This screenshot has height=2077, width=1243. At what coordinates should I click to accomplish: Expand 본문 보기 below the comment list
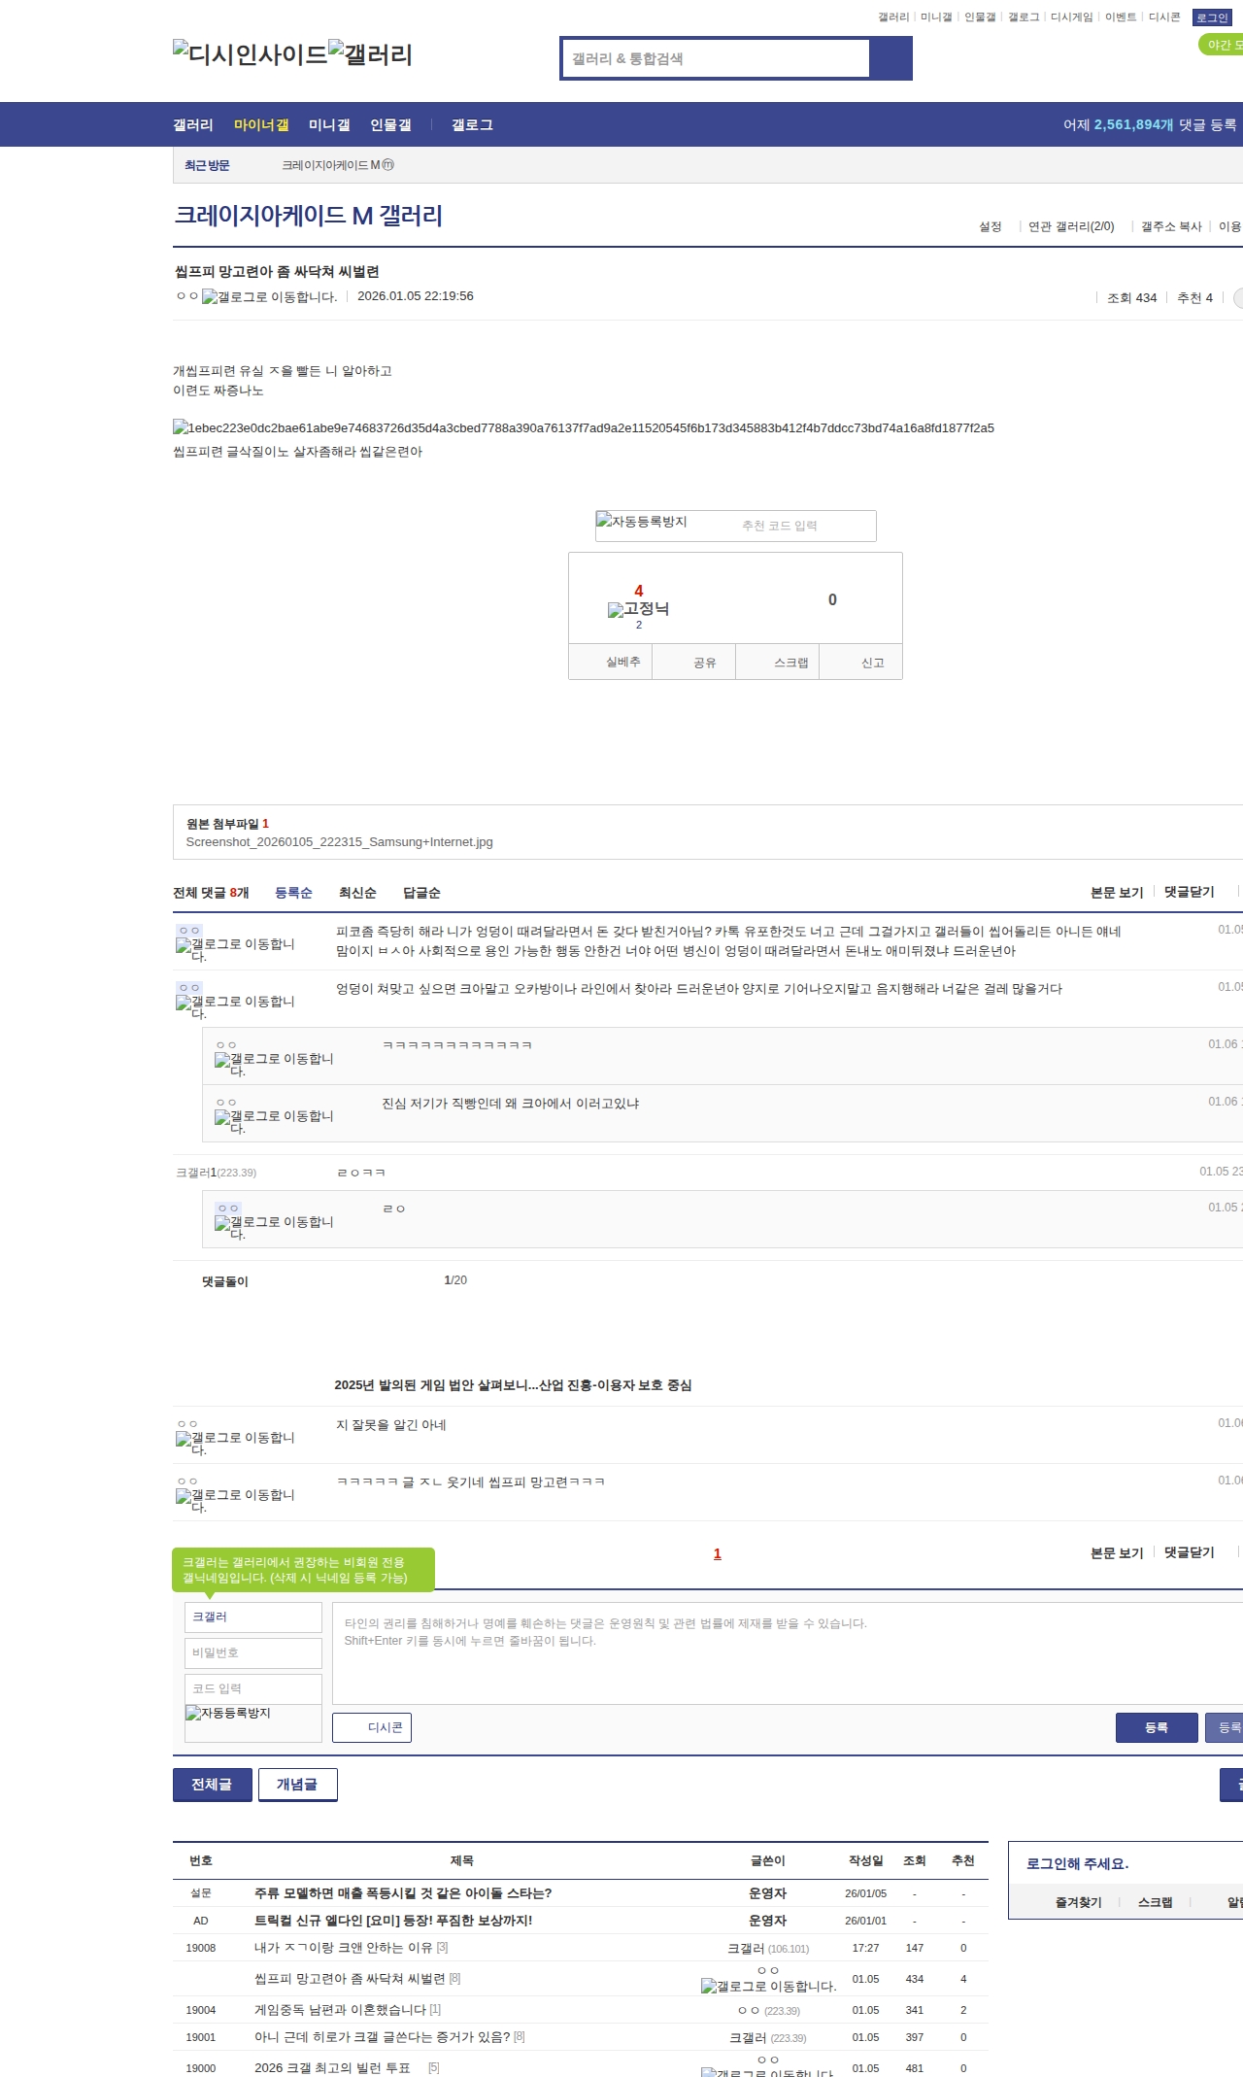[x=1117, y=1552]
